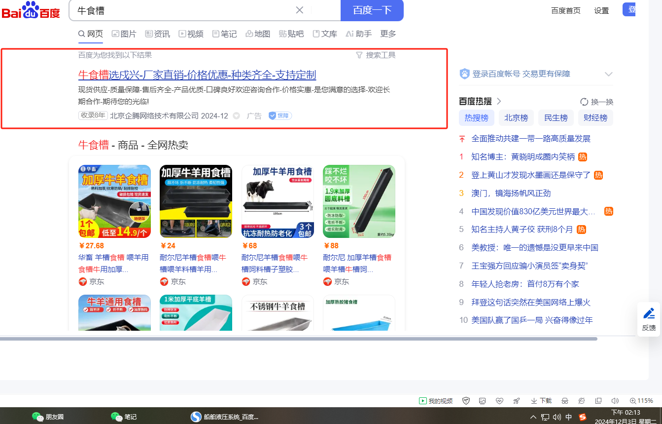Click the 115% zoom level control
The width and height of the screenshot is (662, 424).
[x=642, y=401]
